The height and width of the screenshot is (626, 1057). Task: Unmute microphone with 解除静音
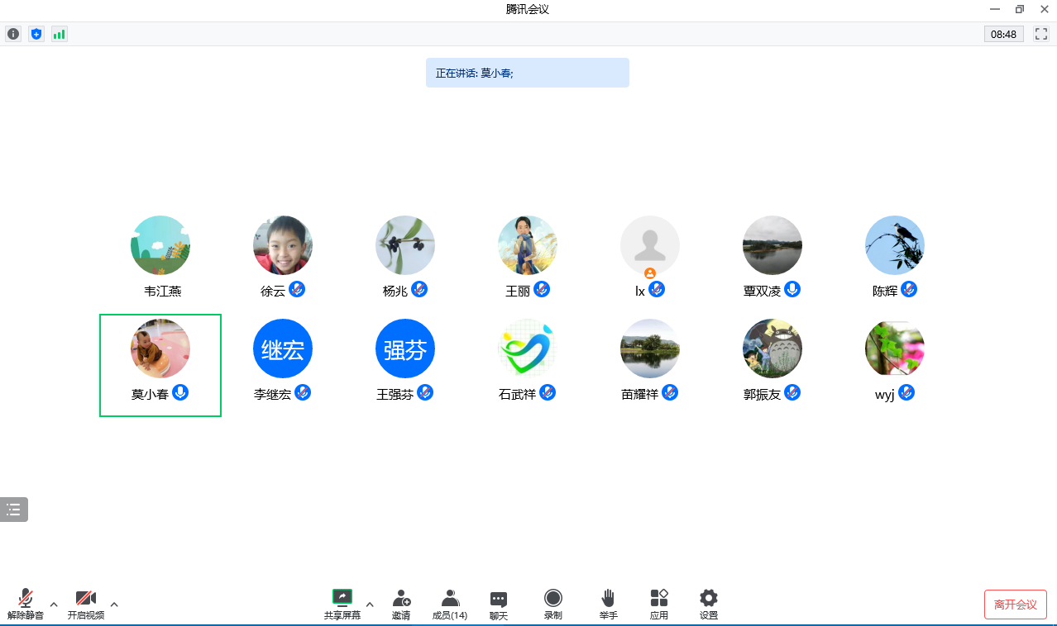click(x=26, y=605)
